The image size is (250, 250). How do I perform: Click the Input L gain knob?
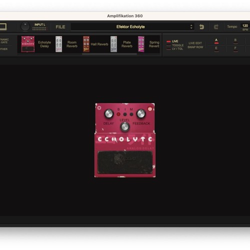point(25,26)
